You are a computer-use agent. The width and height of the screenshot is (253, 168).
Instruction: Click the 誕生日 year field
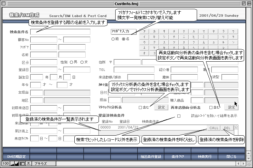coord(36,77)
